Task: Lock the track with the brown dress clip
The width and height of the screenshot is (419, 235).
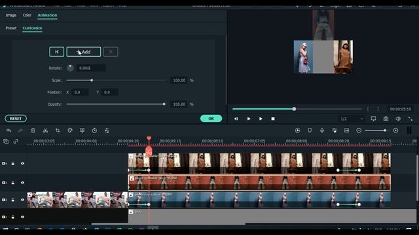Action: point(13,163)
